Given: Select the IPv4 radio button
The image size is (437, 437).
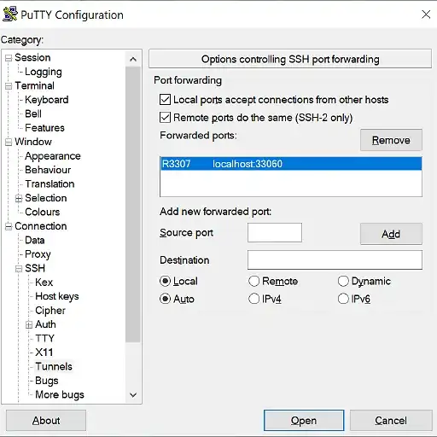Looking at the screenshot, I should click(x=253, y=299).
